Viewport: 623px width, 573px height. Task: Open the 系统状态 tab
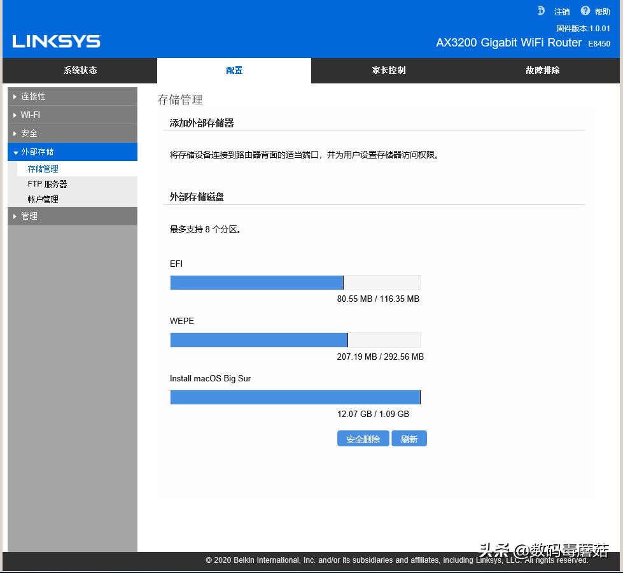(80, 71)
